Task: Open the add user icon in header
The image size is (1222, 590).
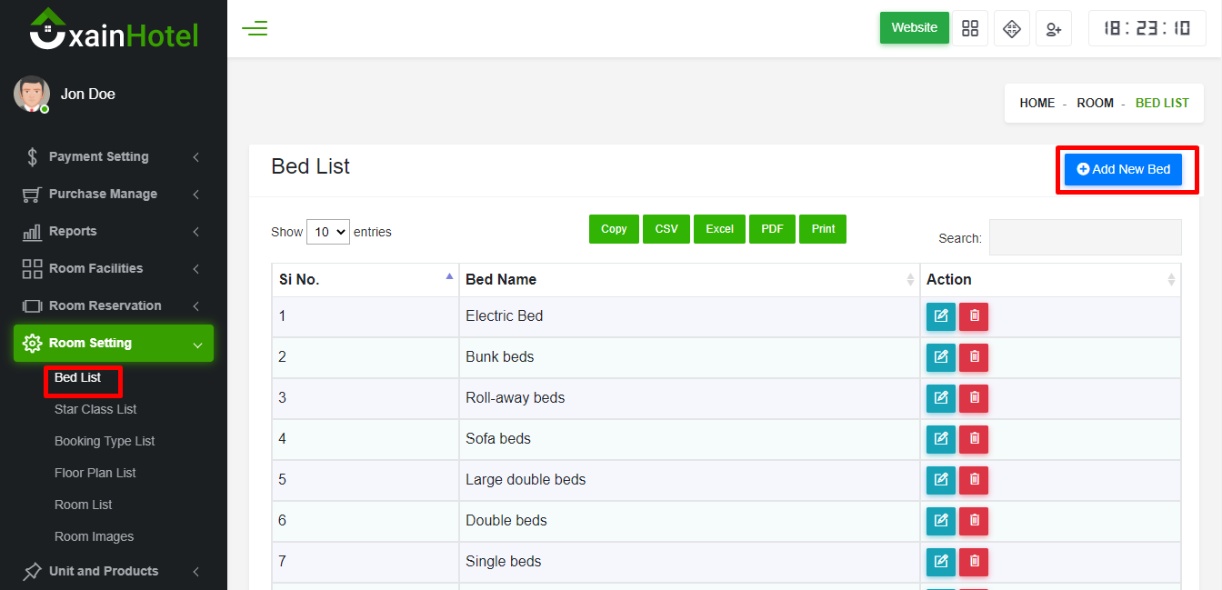Action: (x=1054, y=28)
